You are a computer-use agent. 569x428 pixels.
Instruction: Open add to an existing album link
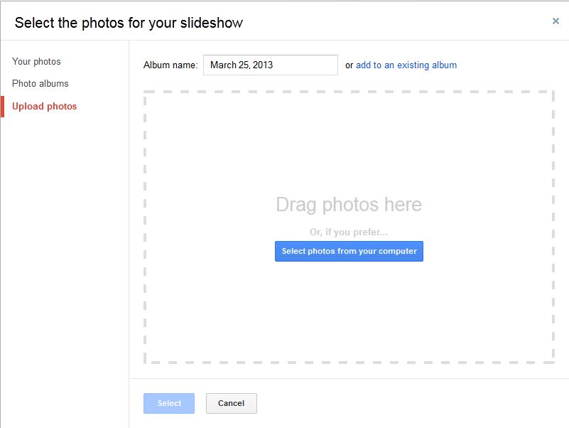pos(406,65)
